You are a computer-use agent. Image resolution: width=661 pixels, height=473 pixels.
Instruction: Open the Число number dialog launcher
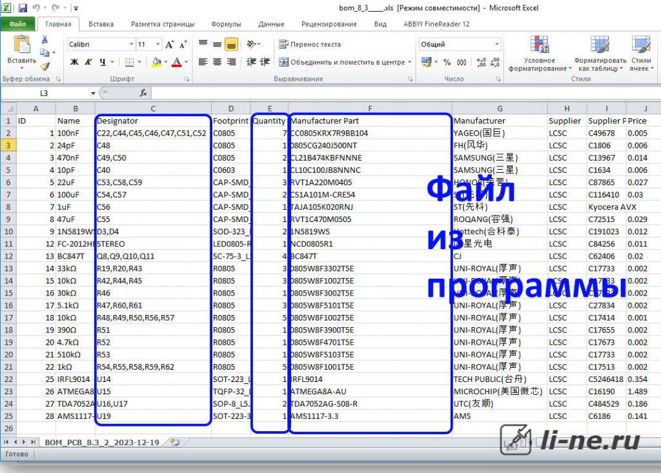coord(498,79)
